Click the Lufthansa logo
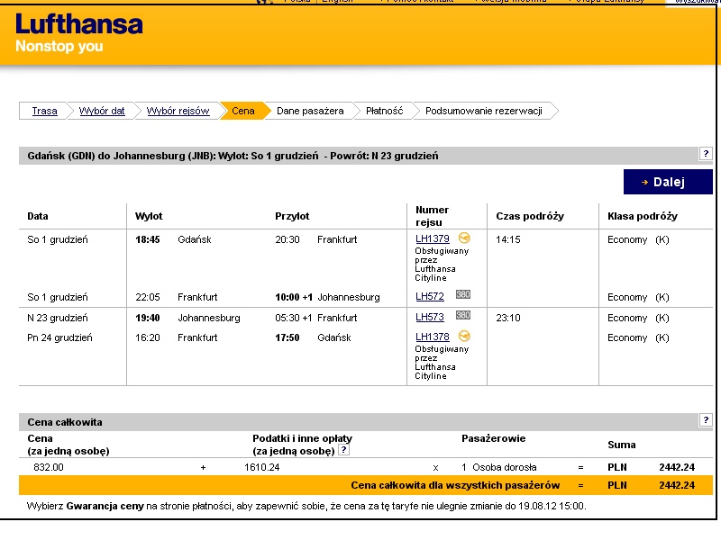This screenshot has height=540, width=721. tap(79, 24)
